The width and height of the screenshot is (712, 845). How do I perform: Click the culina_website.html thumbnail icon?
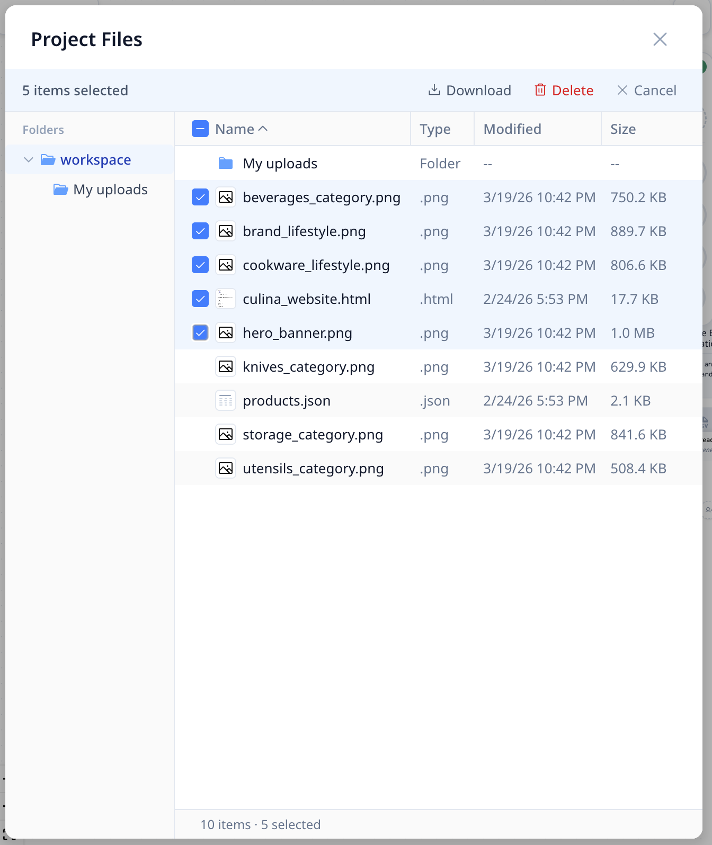pyautogui.click(x=226, y=299)
